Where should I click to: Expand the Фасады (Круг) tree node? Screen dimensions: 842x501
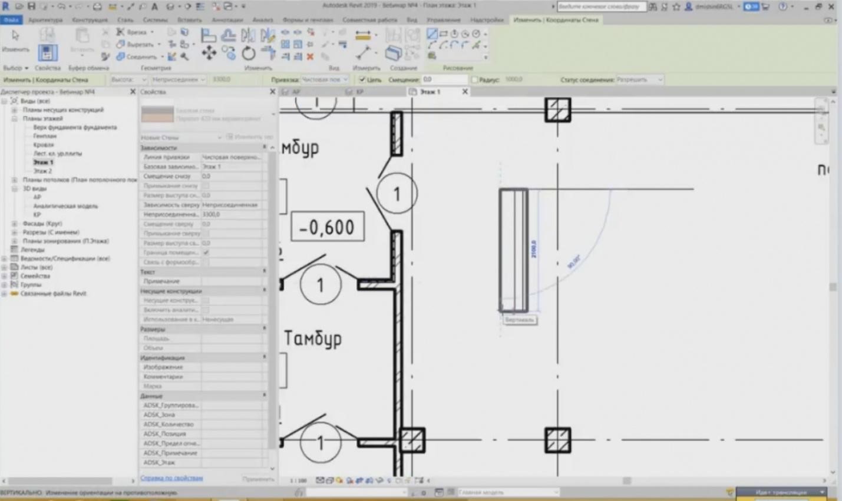(14, 223)
